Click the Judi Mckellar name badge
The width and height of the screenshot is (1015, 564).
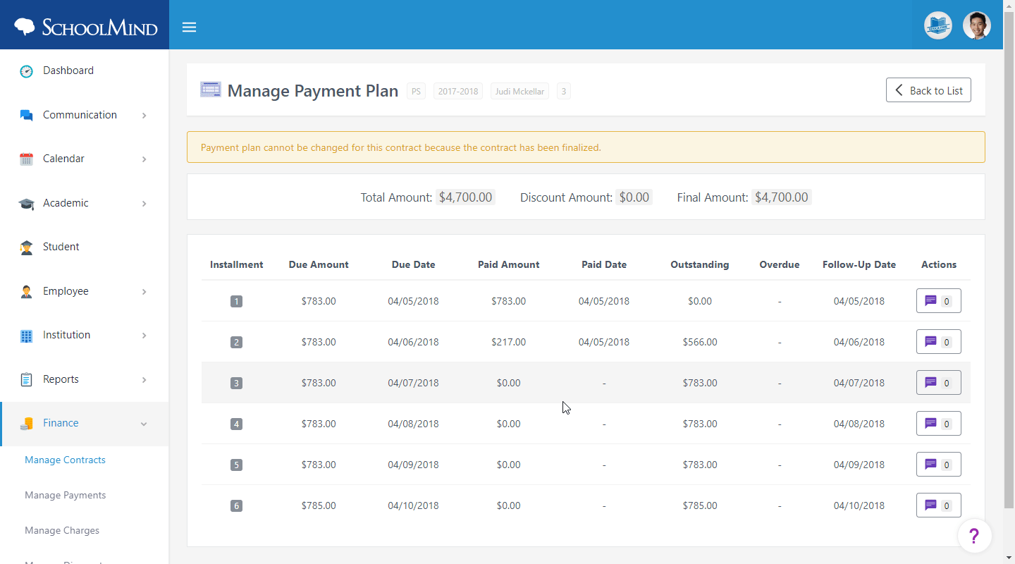point(520,91)
